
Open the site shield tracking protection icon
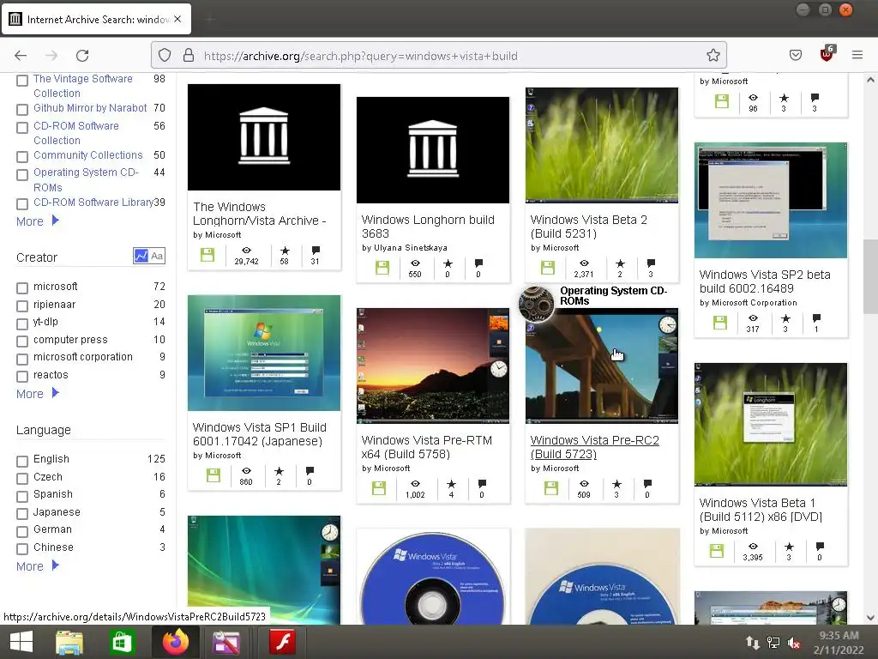(164, 56)
